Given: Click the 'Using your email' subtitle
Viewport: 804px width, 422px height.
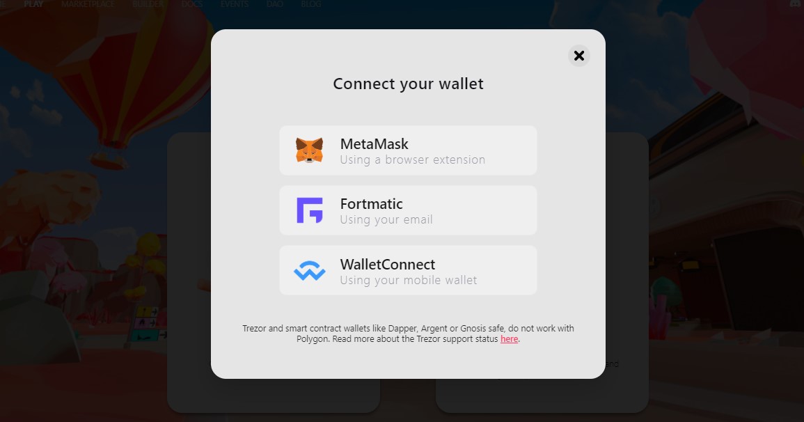Looking at the screenshot, I should point(386,220).
